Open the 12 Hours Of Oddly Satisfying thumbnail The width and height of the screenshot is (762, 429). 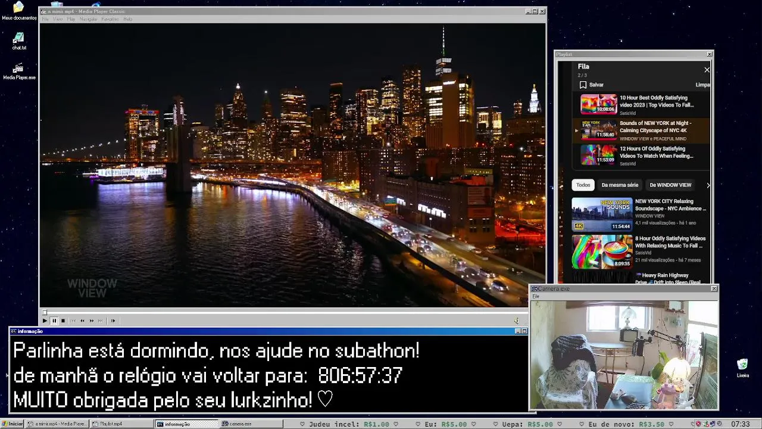(x=598, y=155)
